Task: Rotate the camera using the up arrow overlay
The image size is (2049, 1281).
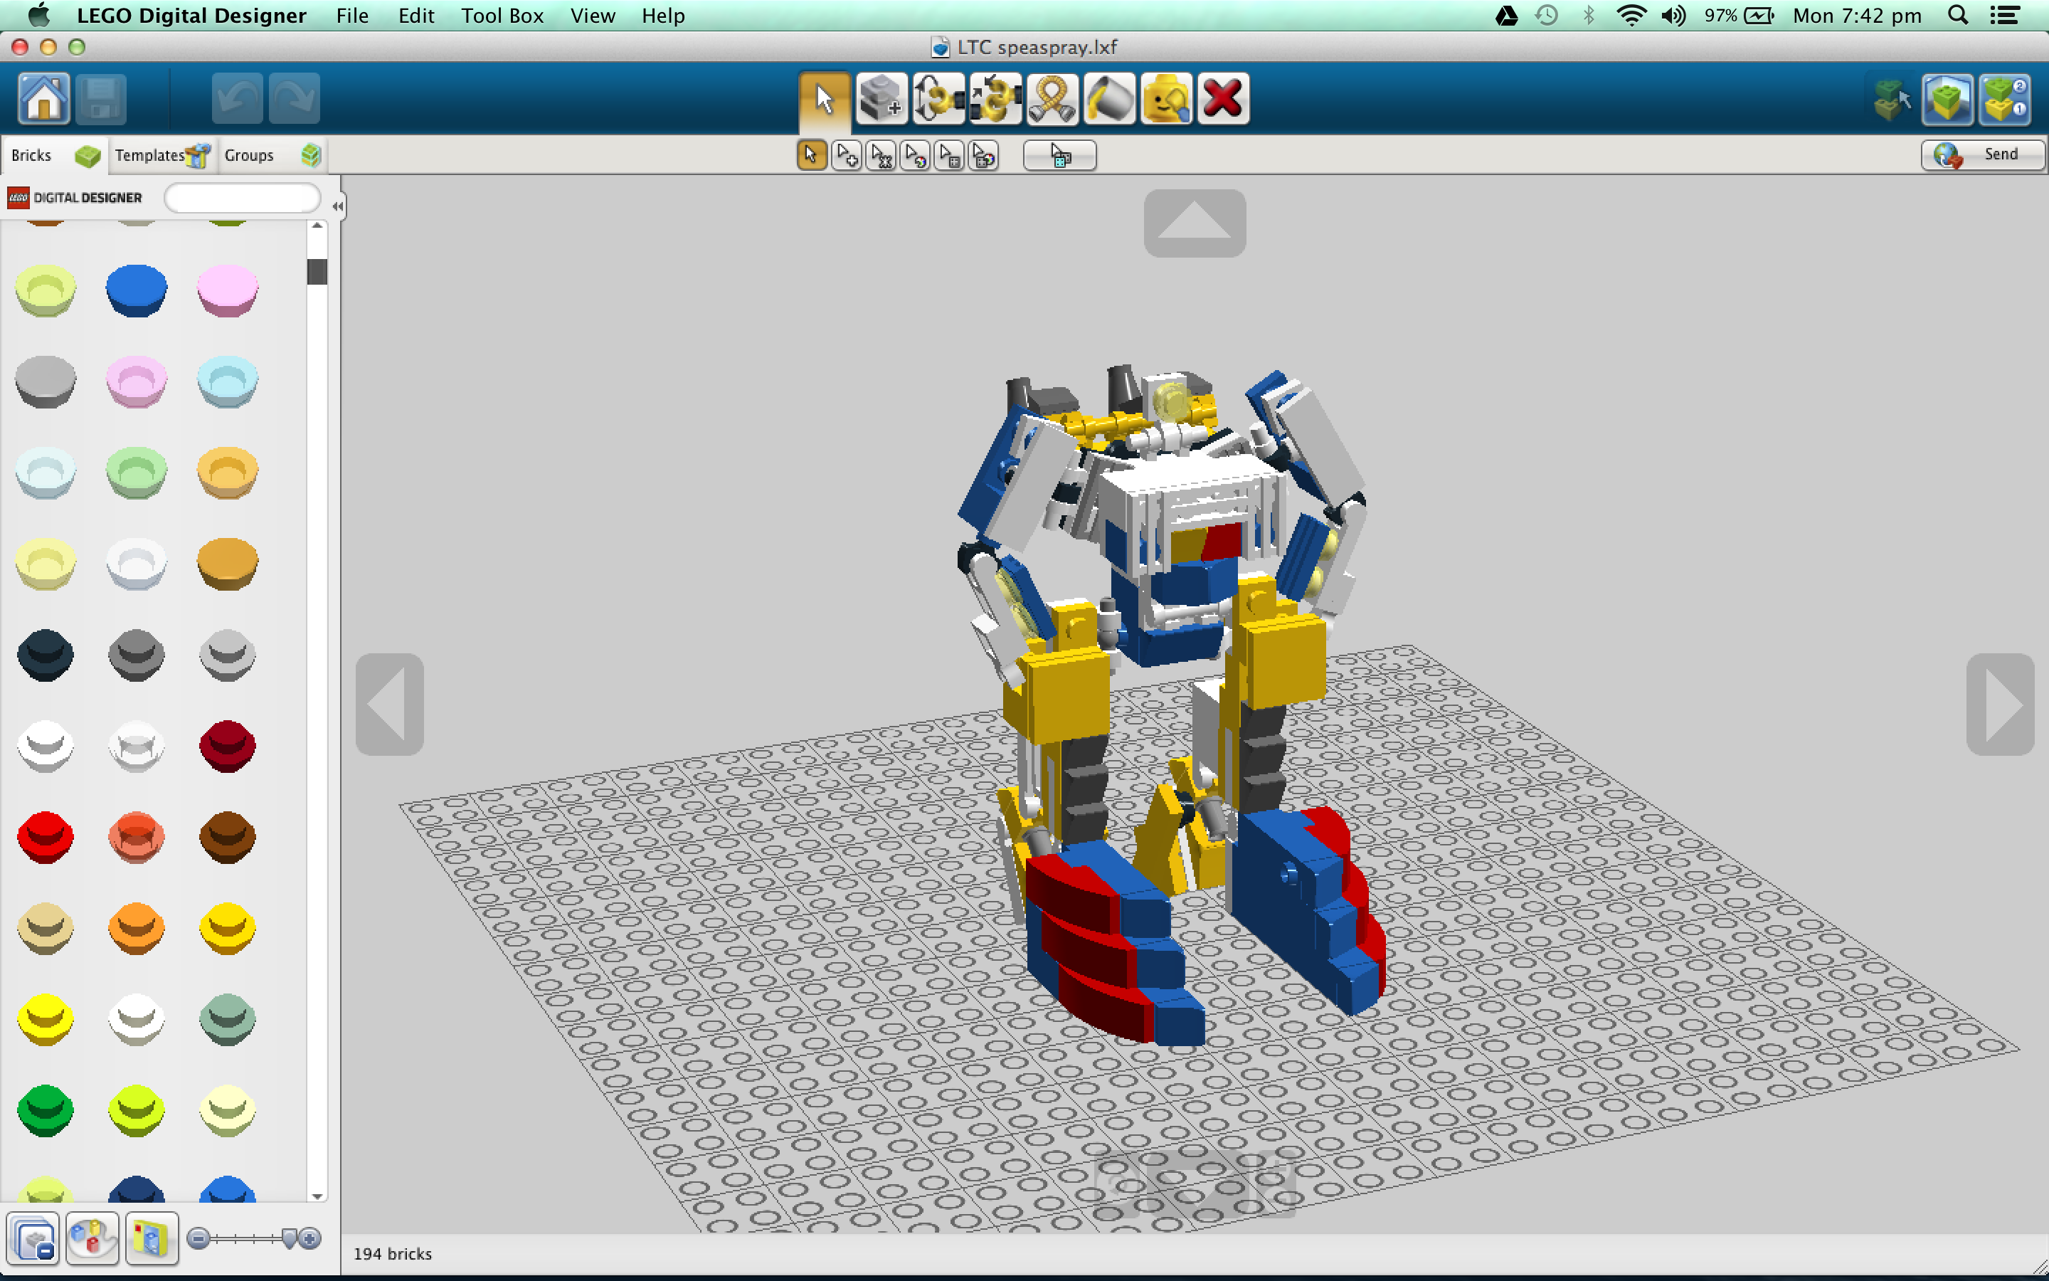Action: pos(1195,223)
